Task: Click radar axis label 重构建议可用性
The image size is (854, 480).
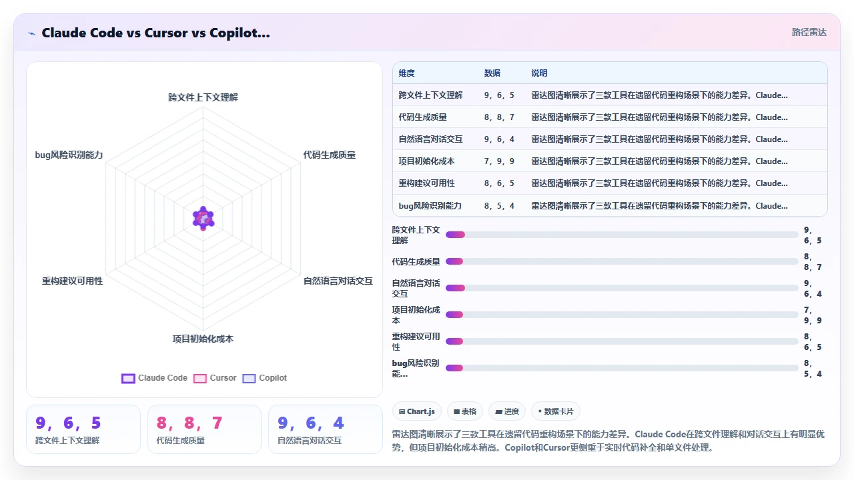Action: [x=73, y=281]
